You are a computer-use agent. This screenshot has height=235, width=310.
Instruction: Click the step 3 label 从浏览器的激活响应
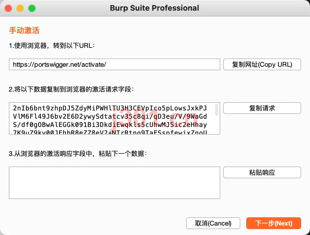[x=78, y=154]
